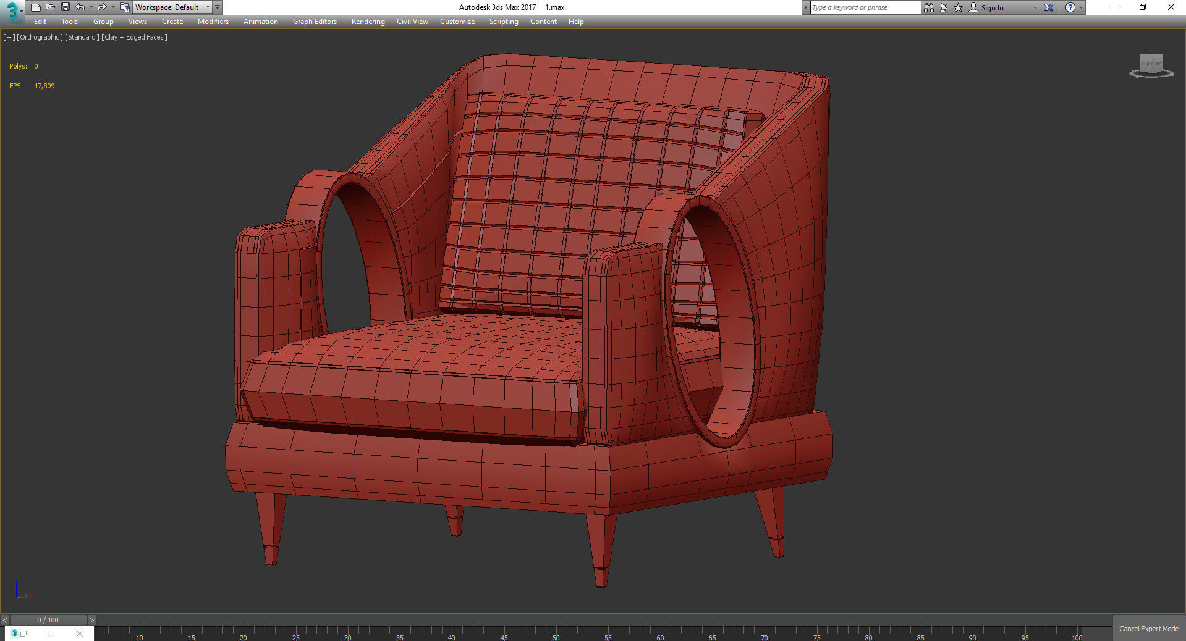
Task: Open the Standard viewport label menu
Action: (82, 37)
